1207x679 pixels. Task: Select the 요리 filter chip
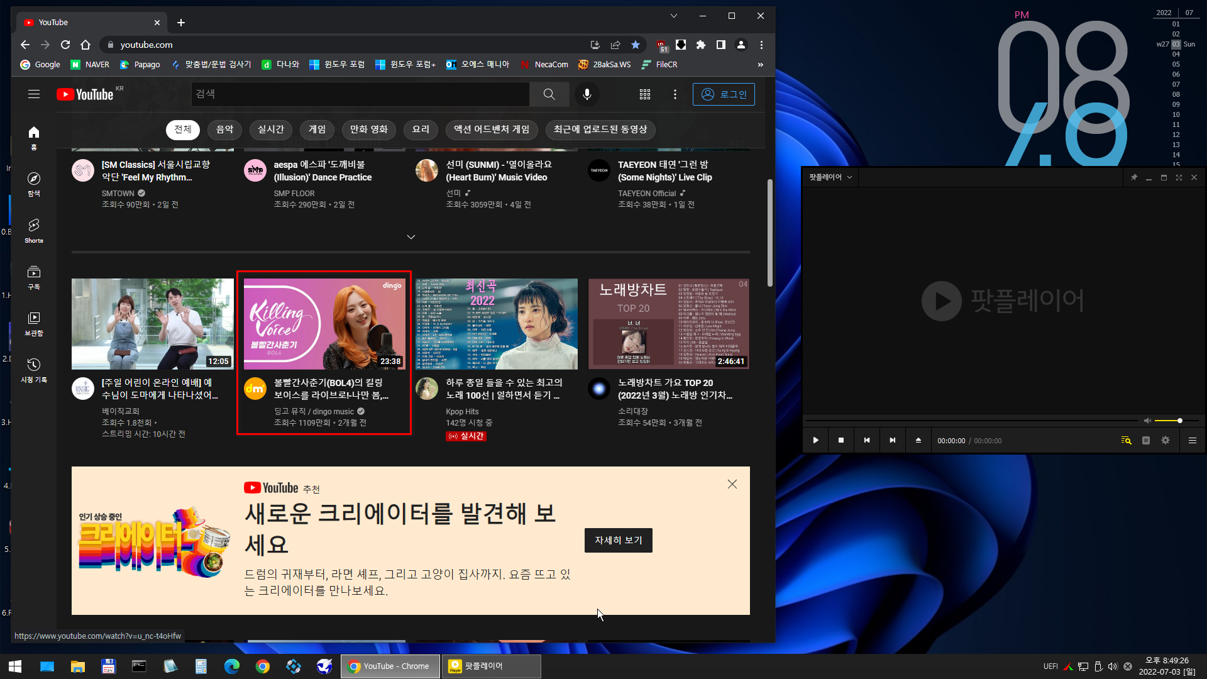pyautogui.click(x=421, y=130)
